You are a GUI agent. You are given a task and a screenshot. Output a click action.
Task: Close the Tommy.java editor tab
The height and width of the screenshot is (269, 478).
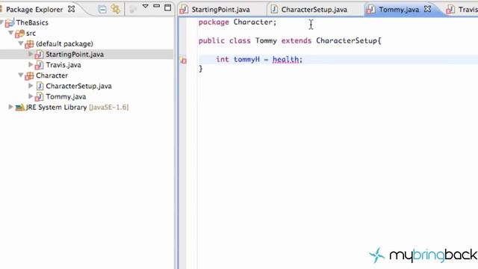pyautogui.click(x=428, y=9)
